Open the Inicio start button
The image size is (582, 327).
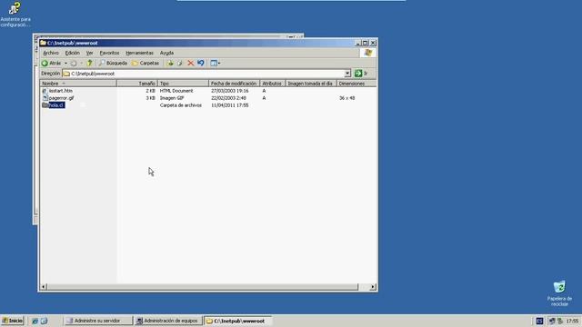pos(13,321)
